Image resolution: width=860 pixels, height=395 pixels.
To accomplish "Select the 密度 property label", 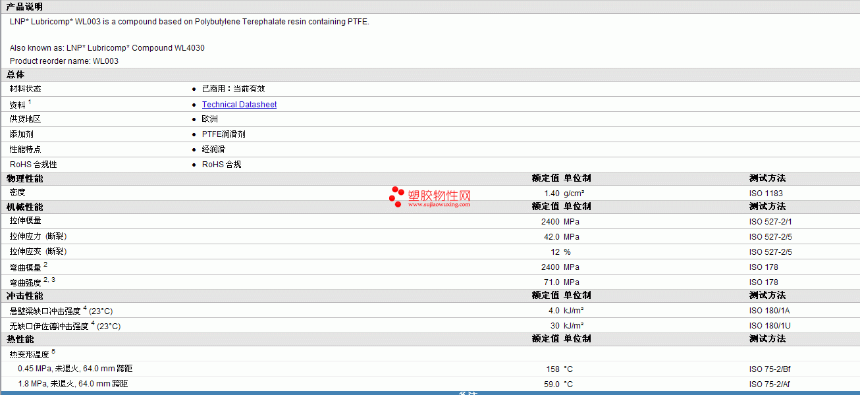I will click(x=18, y=192).
